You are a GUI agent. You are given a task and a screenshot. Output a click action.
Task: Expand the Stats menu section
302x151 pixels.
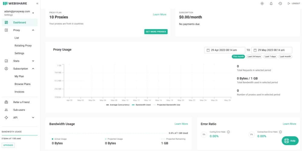33,61
